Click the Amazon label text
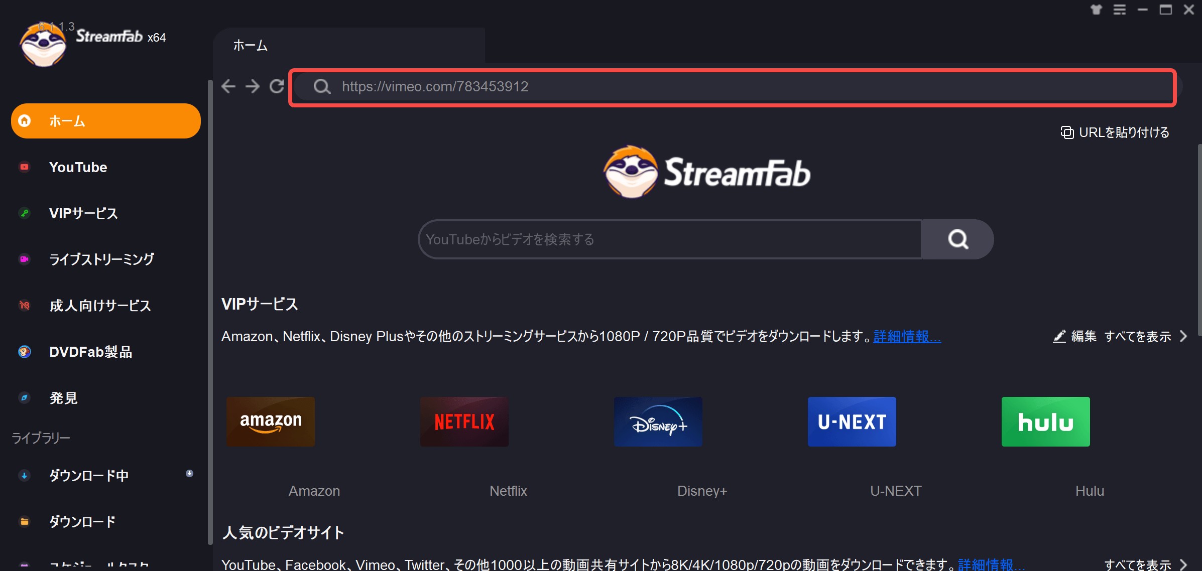 (x=314, y=491)
